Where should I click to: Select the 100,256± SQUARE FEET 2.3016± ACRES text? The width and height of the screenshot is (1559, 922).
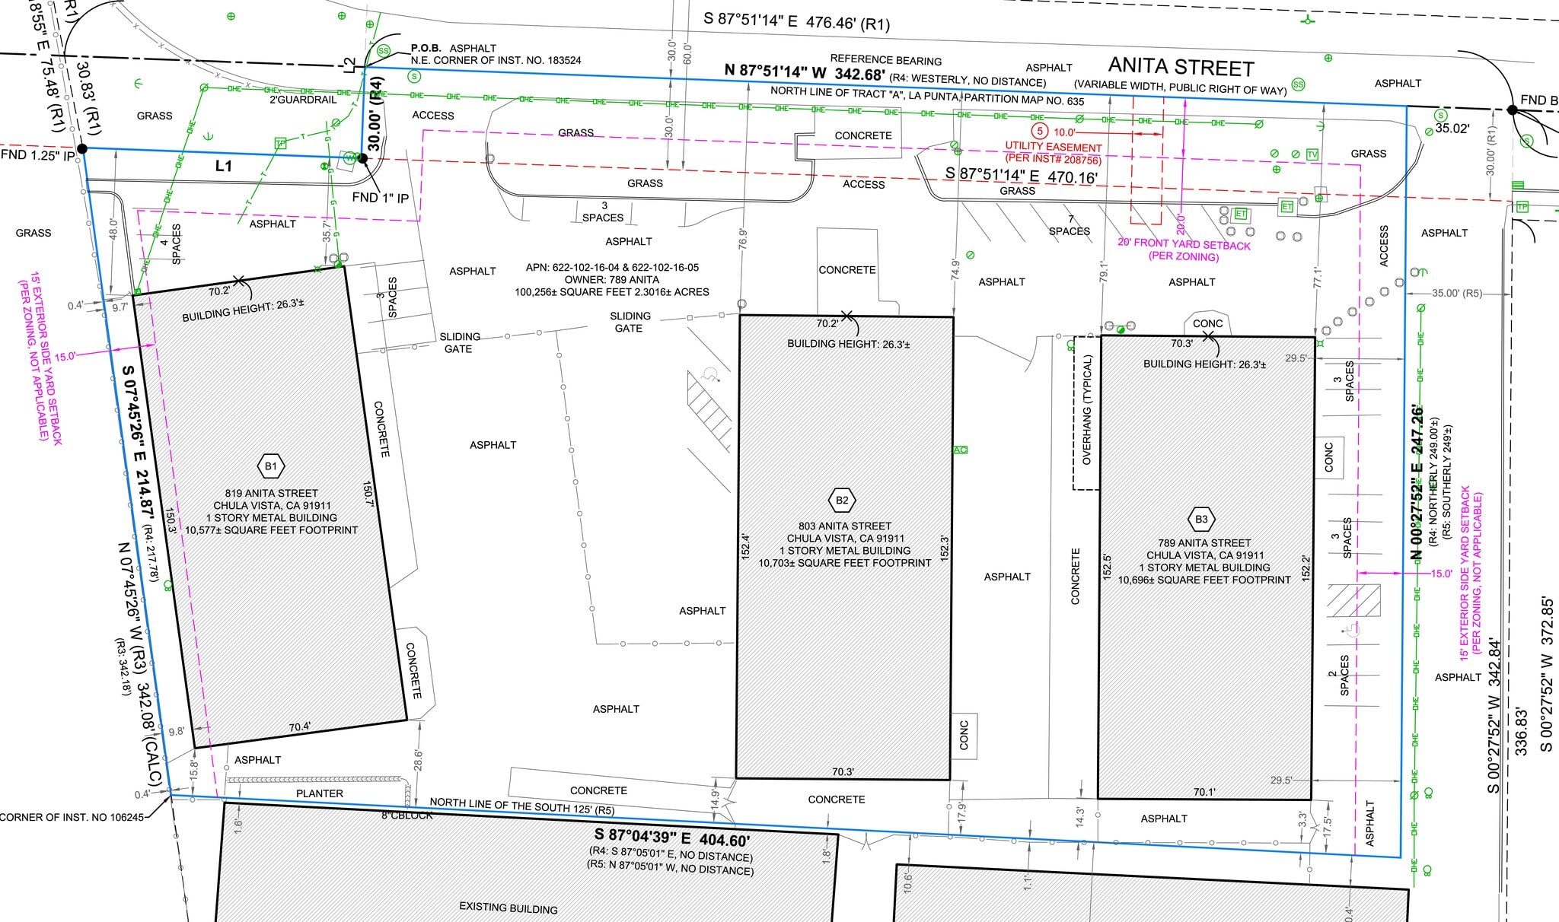point(612,292)
